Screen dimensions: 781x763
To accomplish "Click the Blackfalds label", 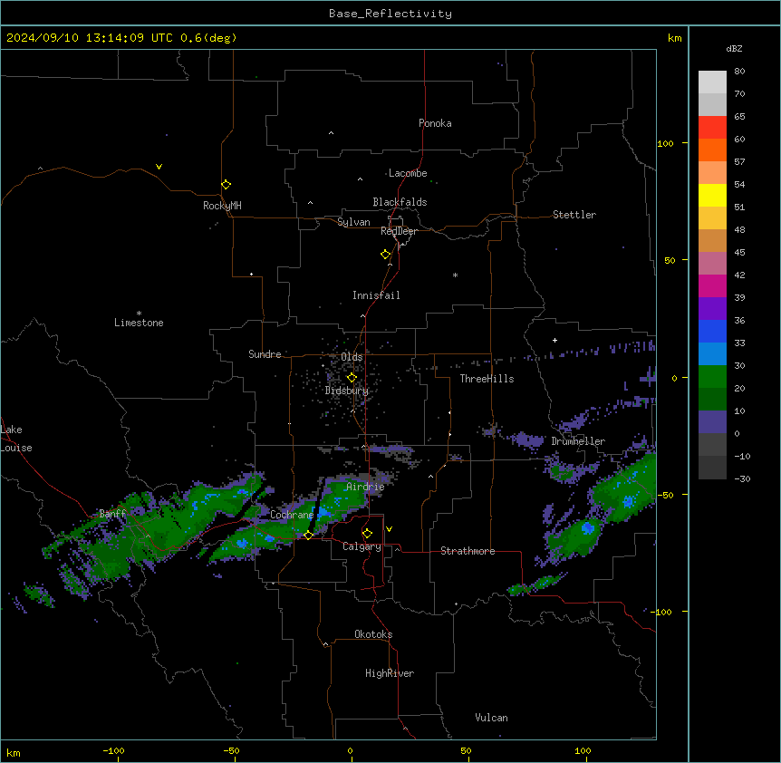I will (400, 202).
